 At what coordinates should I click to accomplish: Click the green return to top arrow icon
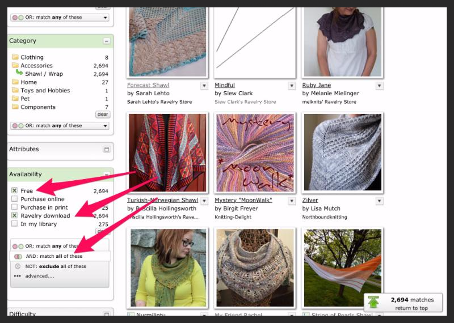[x=373, y=302]
